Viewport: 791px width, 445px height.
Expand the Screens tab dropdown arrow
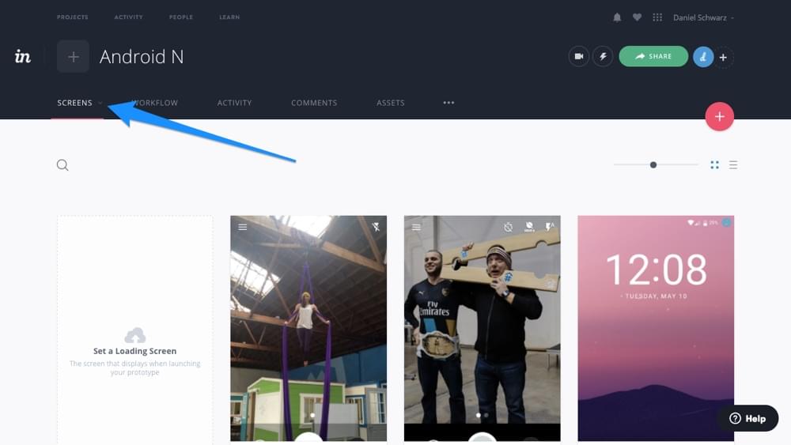[x=100, y=103]
